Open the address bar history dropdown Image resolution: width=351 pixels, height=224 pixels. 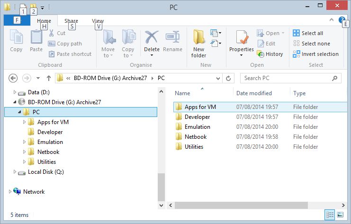[x=218, y=78]
